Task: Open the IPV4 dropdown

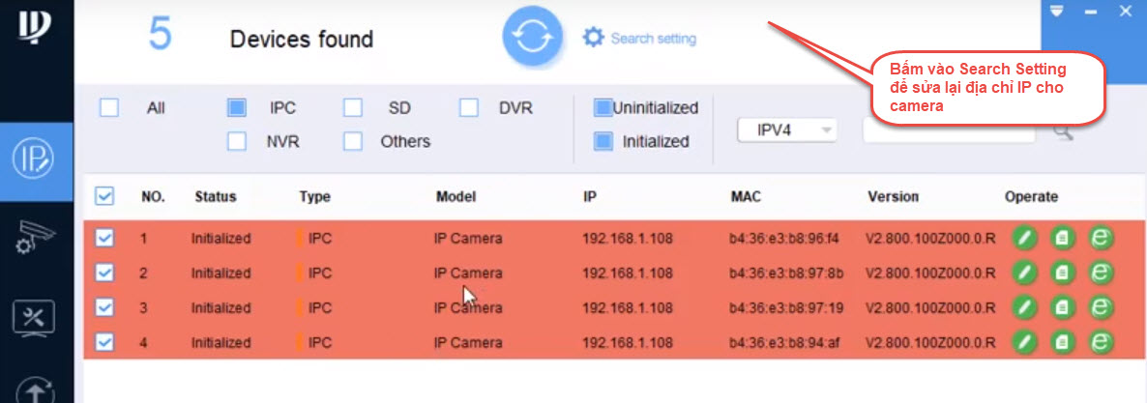Action: pos(786,130)
